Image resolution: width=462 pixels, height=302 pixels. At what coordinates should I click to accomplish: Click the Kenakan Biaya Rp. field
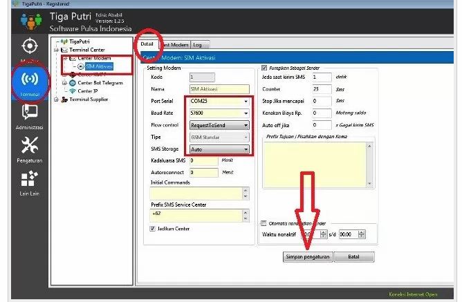(322, 113)
